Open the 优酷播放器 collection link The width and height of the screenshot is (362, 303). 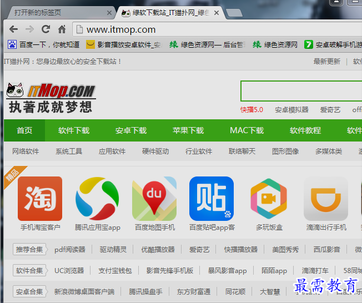tap(158, 250)
